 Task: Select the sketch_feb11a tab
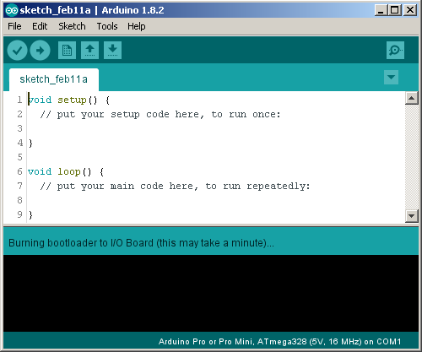[54, 79]
